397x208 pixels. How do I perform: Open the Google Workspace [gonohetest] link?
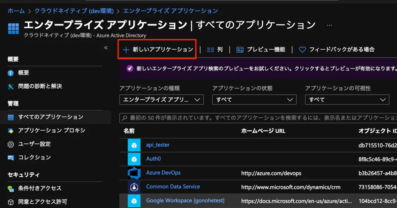click(185, 201)
